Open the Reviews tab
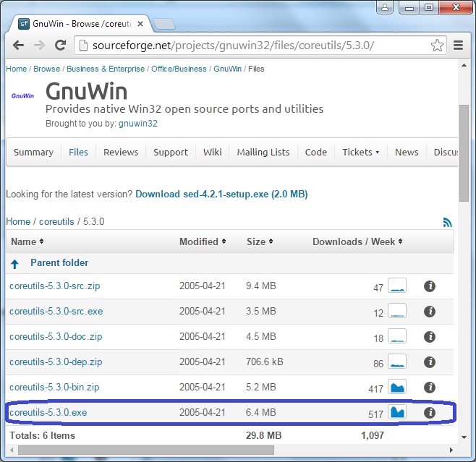 point(121,152)
